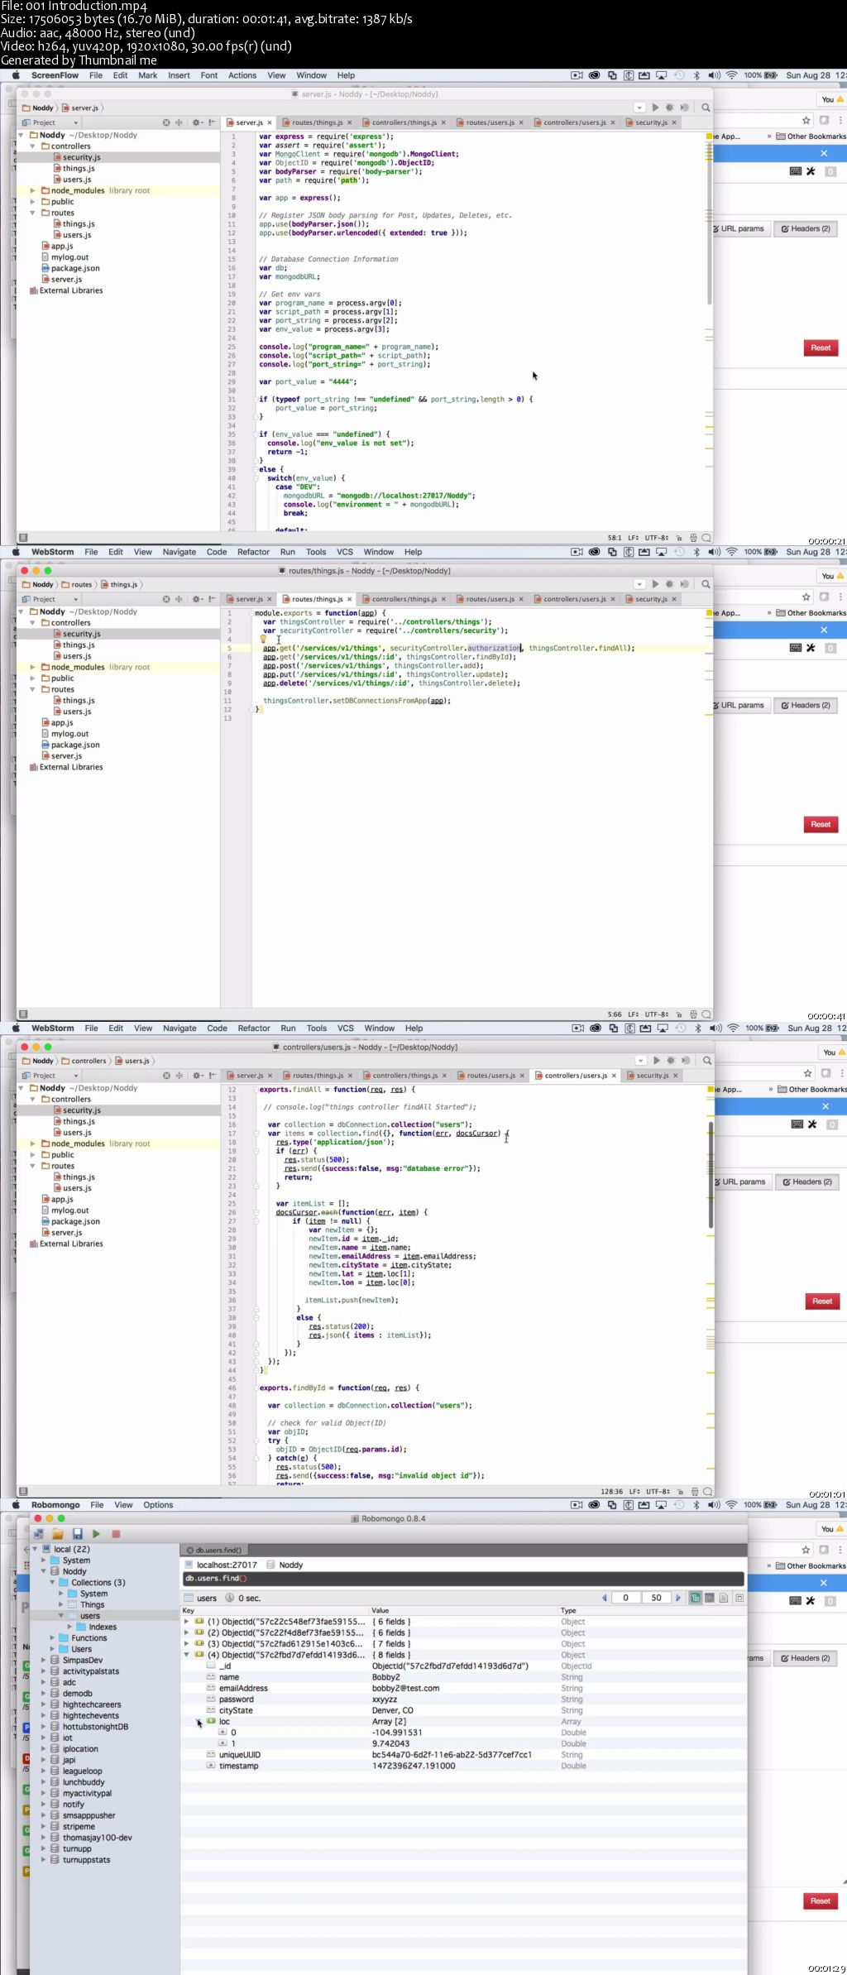
Task: Click Reset button beside the Robomongo window
Action: 821,1901
